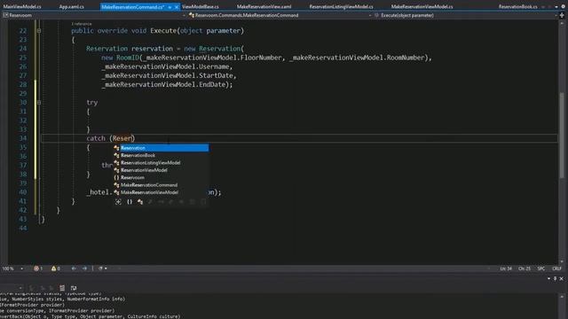568x319 pixels.
Task: Switch to the MainViewModel.cs tab
Action: (22, 7)
